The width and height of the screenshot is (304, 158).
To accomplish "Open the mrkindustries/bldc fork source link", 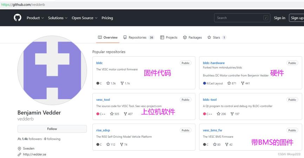I will [x=231, y=67].
